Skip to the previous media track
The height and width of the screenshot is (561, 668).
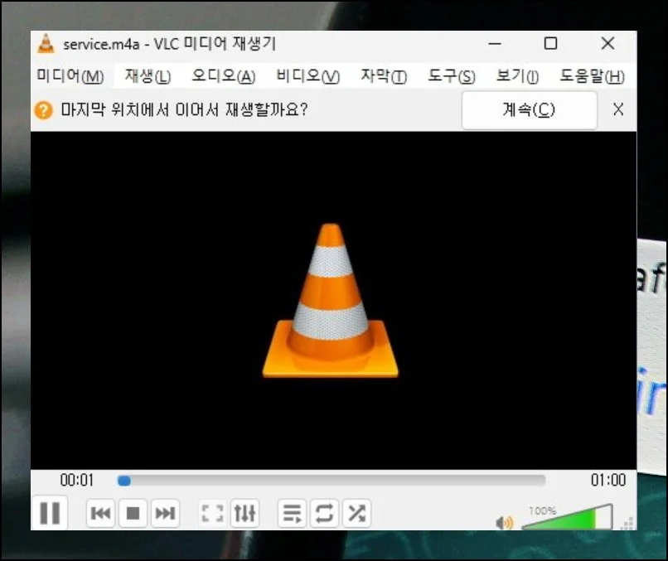pos(100,514)
